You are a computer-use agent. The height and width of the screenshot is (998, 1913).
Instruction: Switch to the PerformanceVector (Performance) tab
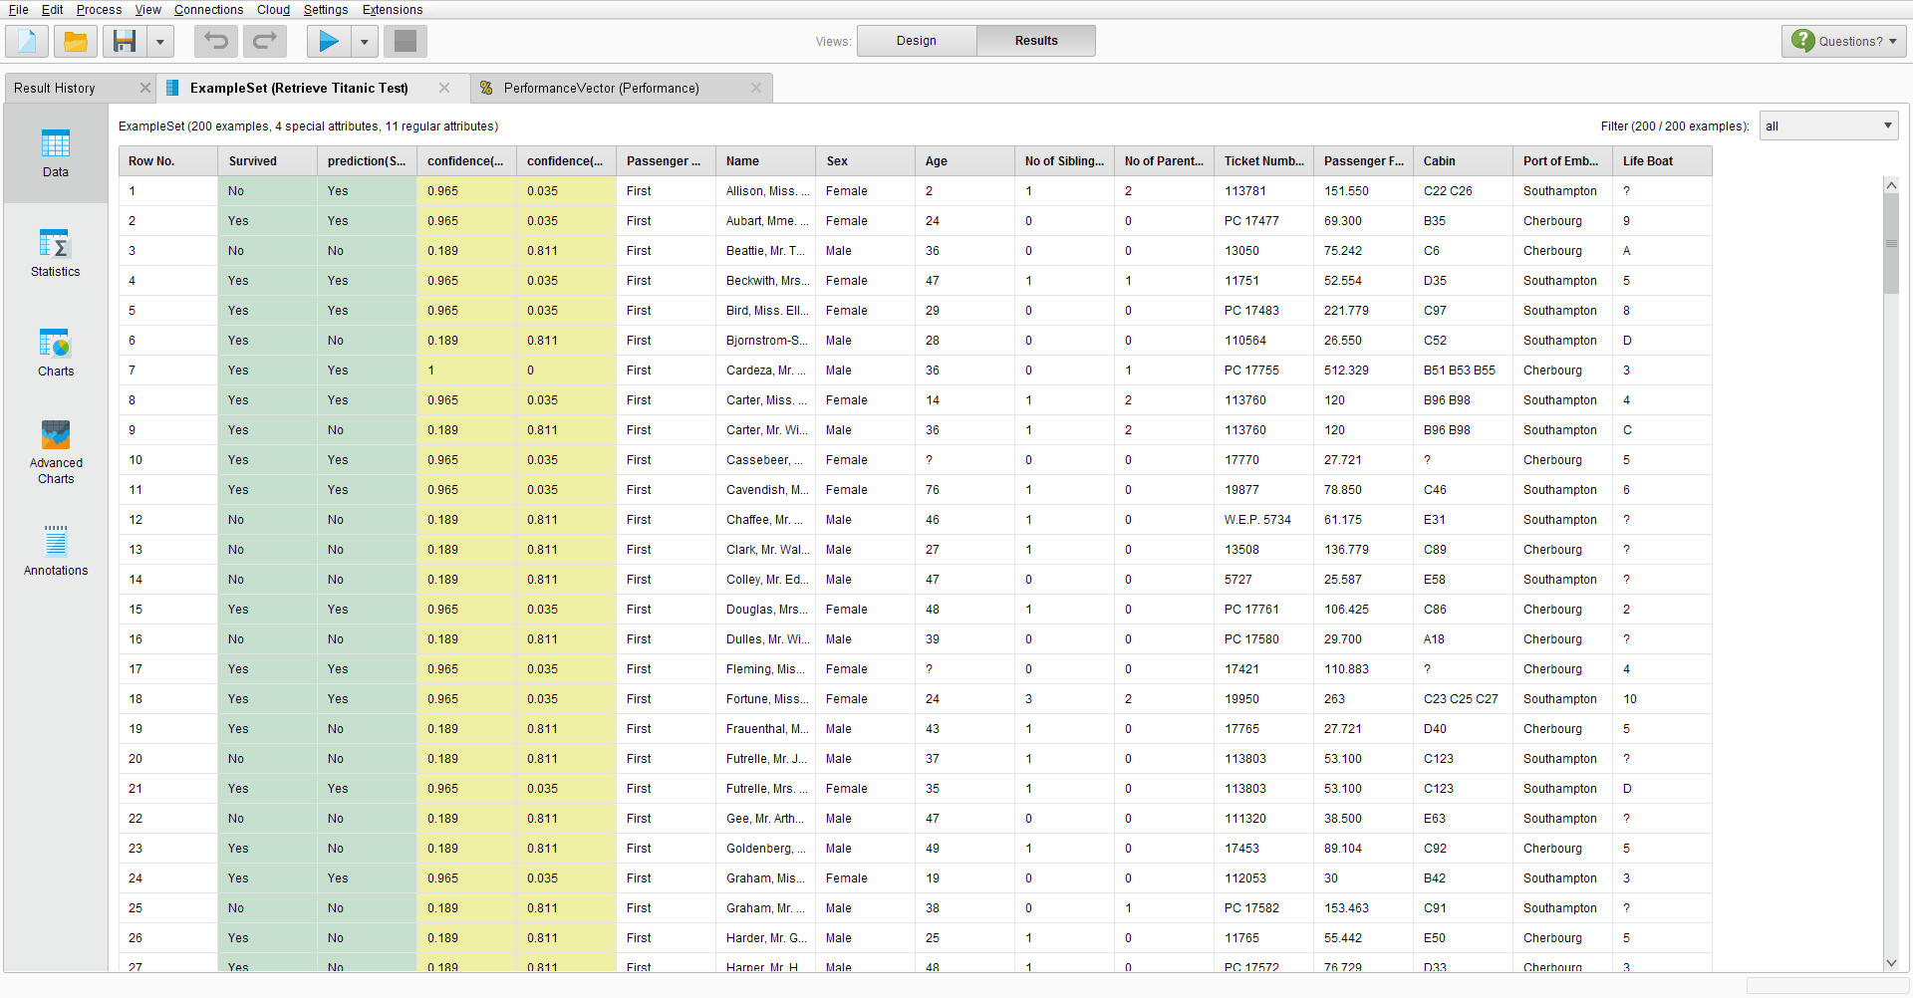[x=601, y=88]
